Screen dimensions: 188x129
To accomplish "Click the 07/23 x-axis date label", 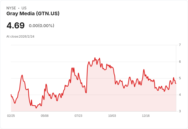I will (78, 116).
